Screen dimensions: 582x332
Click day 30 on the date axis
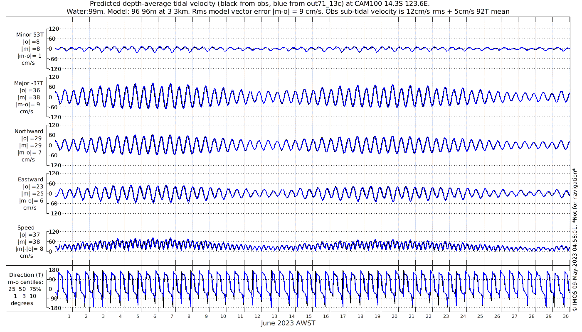click(566, 316)
